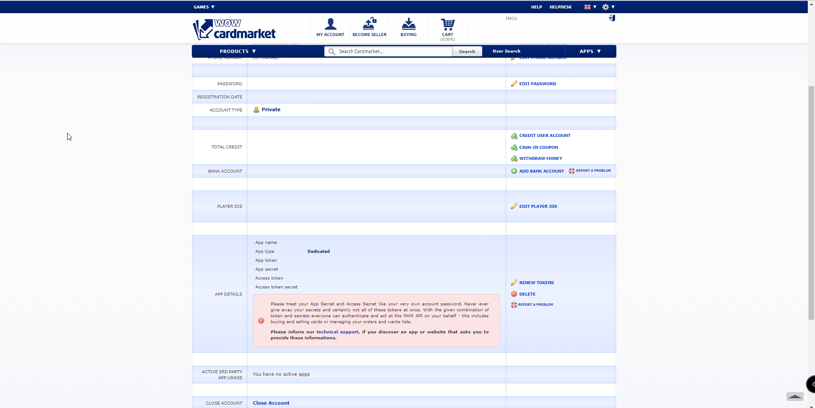Click the Credit User Account money icon

[x=514, y=136]
